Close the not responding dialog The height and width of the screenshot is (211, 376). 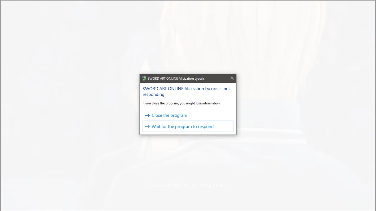232,79
